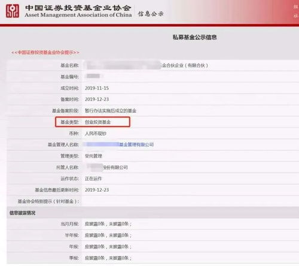Select the 基金信息最后更新时间 value 2019-12-23
This screenshot has height=266, width=299.
[x=97, y=190]
